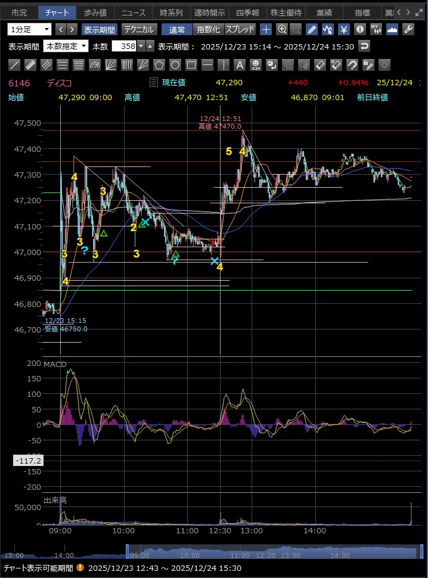Select the trend line drawing tool
428x578 pixels.
pyautogui.click(x=14, y=65)
